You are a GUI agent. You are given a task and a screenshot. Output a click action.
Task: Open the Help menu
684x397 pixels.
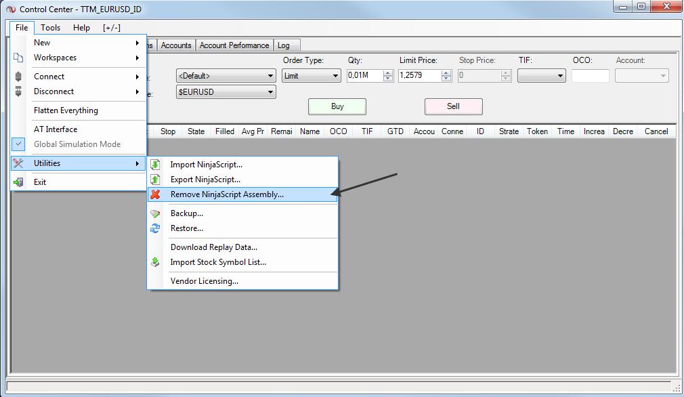pyautogui.click(x=81, y=28)
